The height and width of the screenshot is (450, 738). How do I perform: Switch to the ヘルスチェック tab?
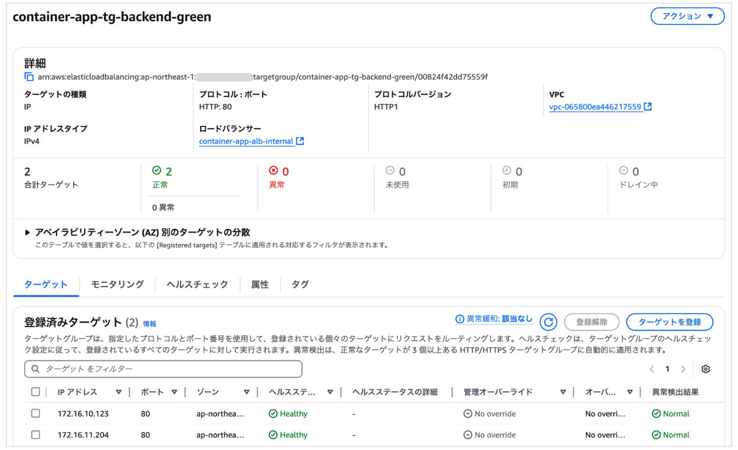click(197, 285)
